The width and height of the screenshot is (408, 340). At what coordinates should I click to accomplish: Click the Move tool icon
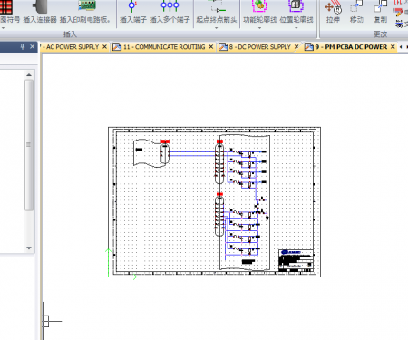tap(356, 7)
